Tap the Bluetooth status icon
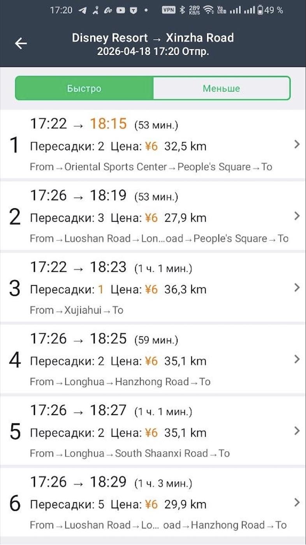 click(x=182, y=11)
